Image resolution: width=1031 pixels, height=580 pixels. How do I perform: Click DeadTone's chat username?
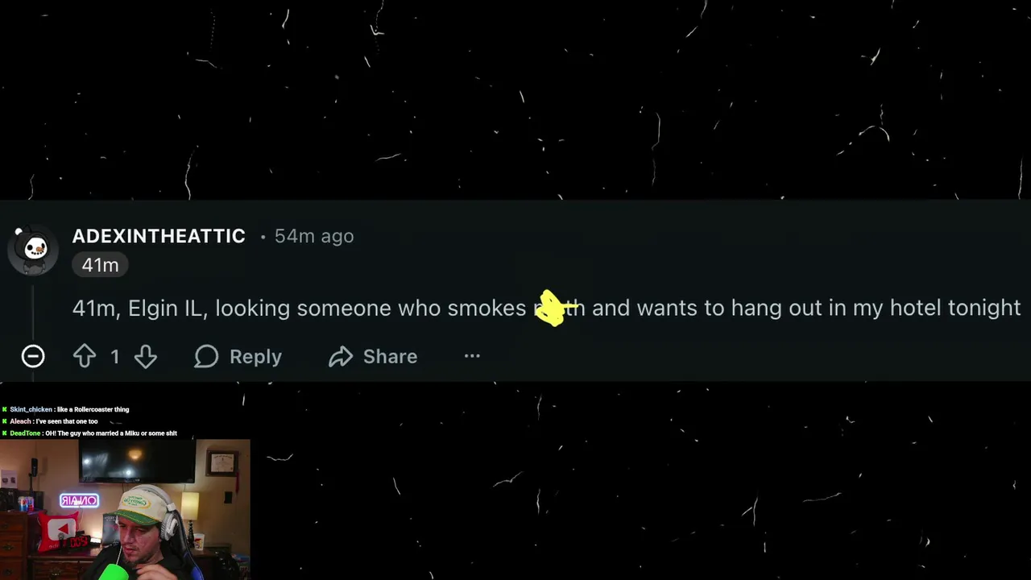click(25, 433)
